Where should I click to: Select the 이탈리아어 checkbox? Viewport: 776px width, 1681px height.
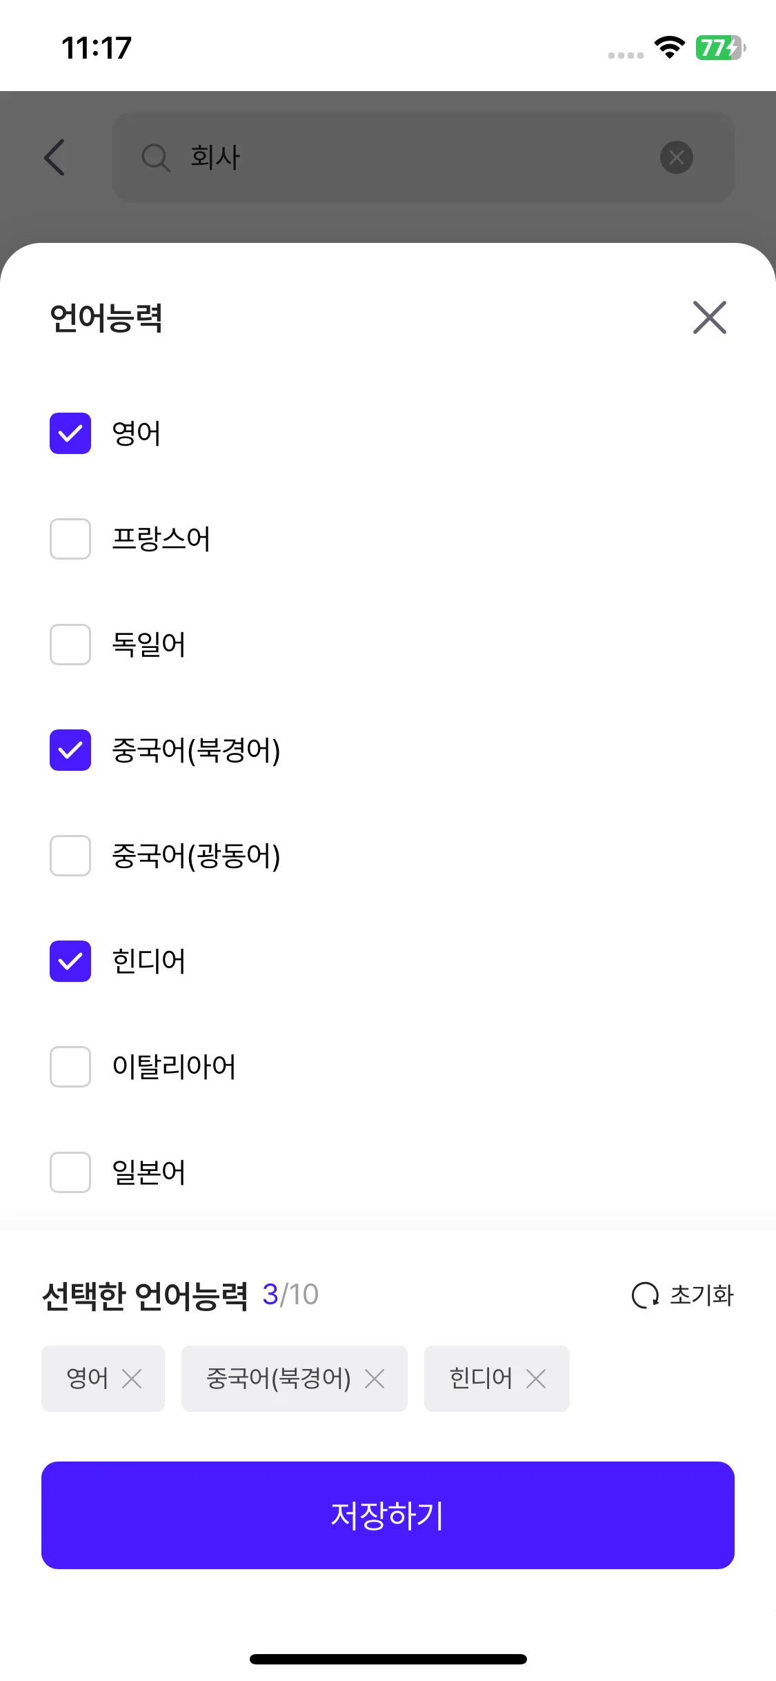pyautogui.click(x=70, y=1067)
